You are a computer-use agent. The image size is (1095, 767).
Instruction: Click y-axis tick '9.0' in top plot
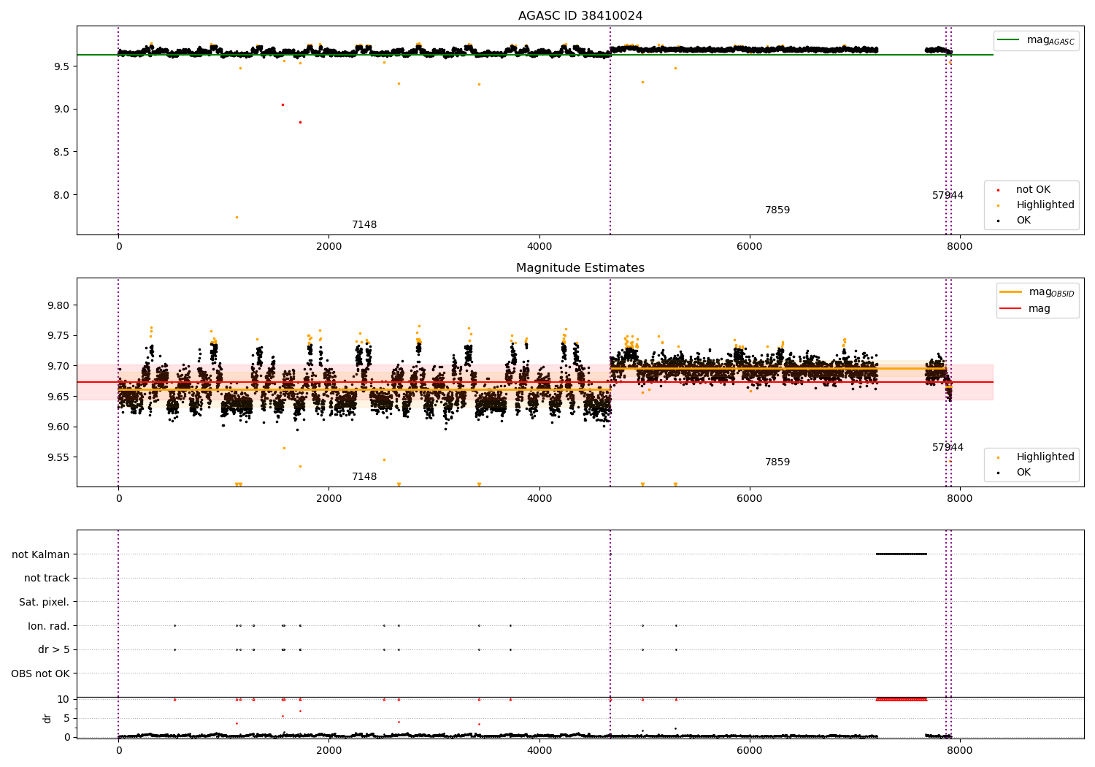[61, 109]
